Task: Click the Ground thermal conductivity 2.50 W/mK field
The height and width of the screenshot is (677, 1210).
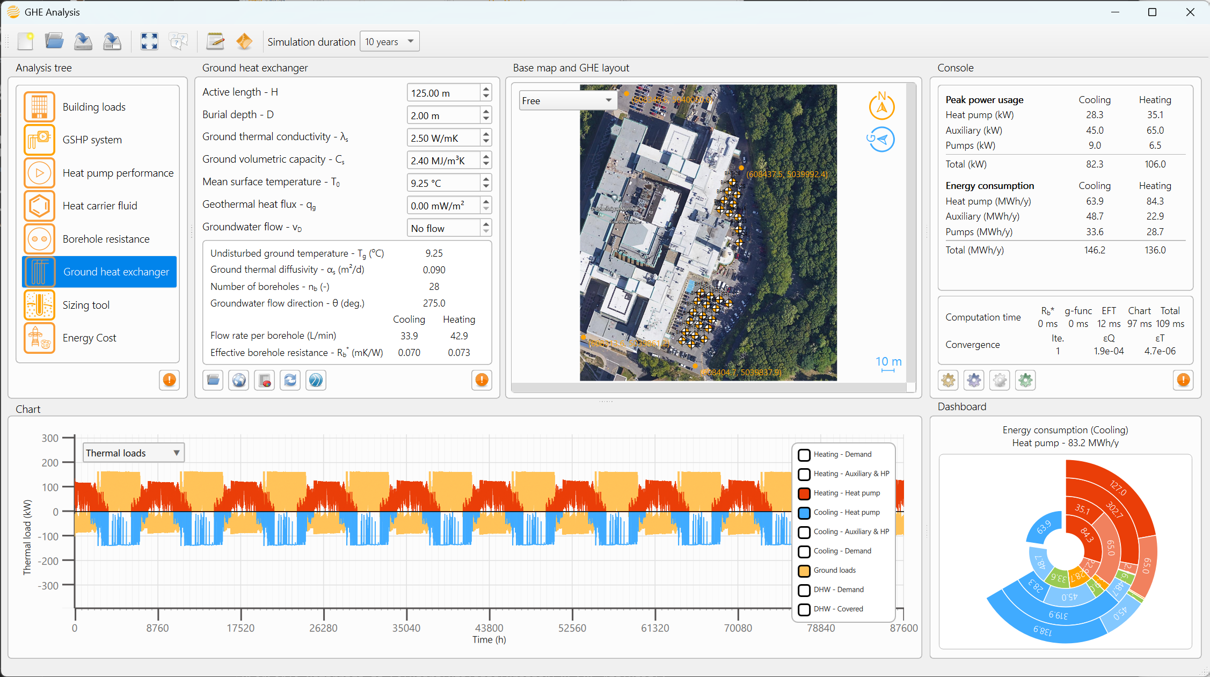Action: tap(443, 138)
